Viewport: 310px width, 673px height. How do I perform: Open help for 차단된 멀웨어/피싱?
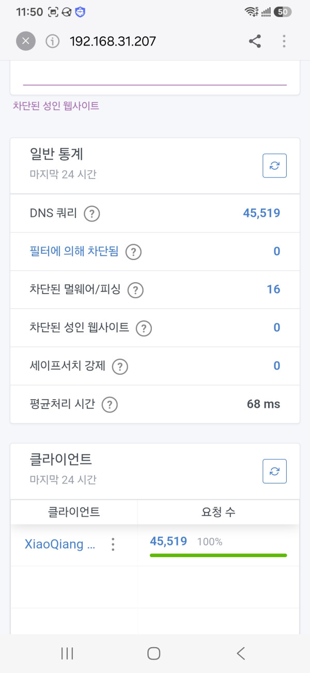pyautogui.click(x=135, y=290)
